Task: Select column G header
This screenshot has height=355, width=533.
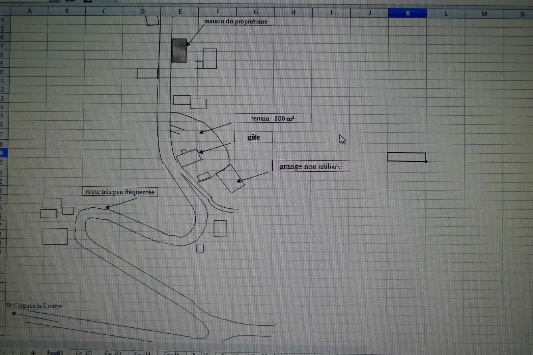Action: click(256, 12)
